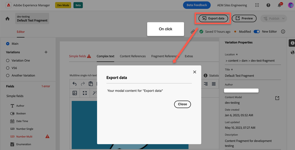295x150 pixels.
Task: Click the Location path field
Action: (253, 61)
